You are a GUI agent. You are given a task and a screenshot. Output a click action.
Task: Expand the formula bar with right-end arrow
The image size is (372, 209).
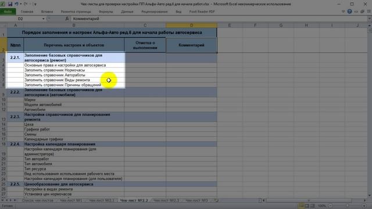click(x=370, y=19)
